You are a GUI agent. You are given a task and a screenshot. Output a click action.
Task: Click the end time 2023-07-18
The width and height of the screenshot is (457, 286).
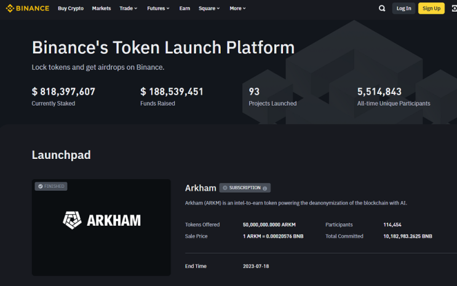[256, 266]
